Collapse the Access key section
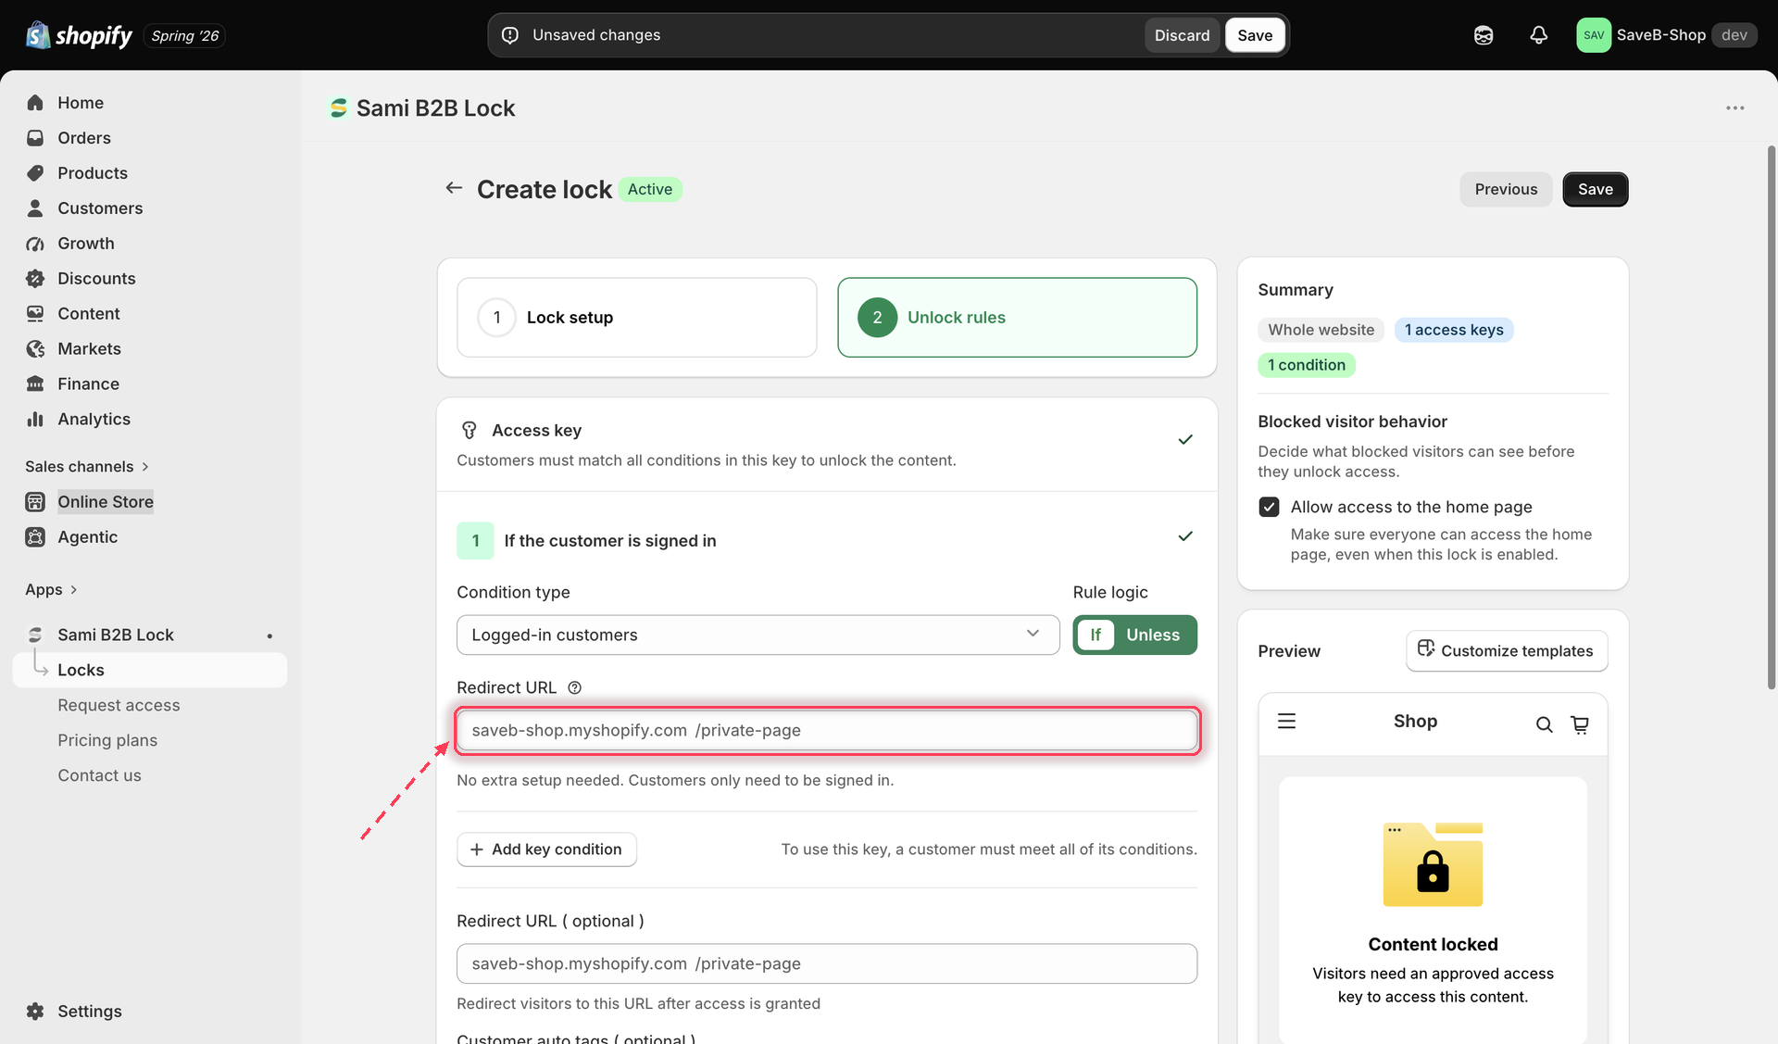1778x1044 pixels. tap(1184, 440)
